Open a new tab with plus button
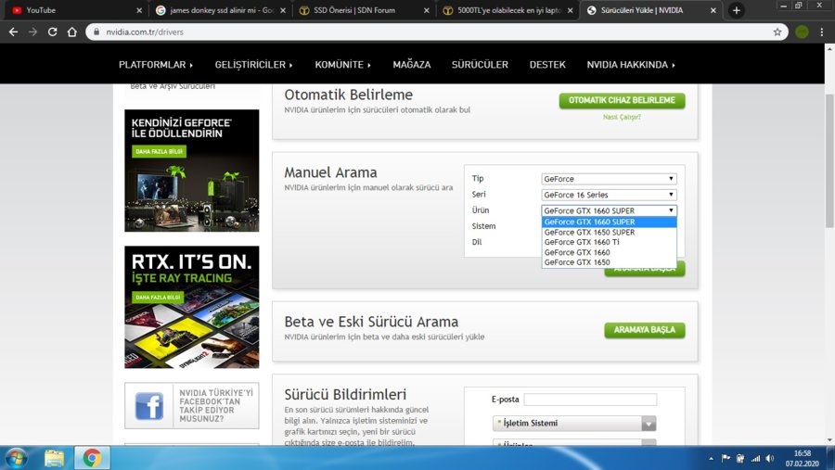 (737, 10)
